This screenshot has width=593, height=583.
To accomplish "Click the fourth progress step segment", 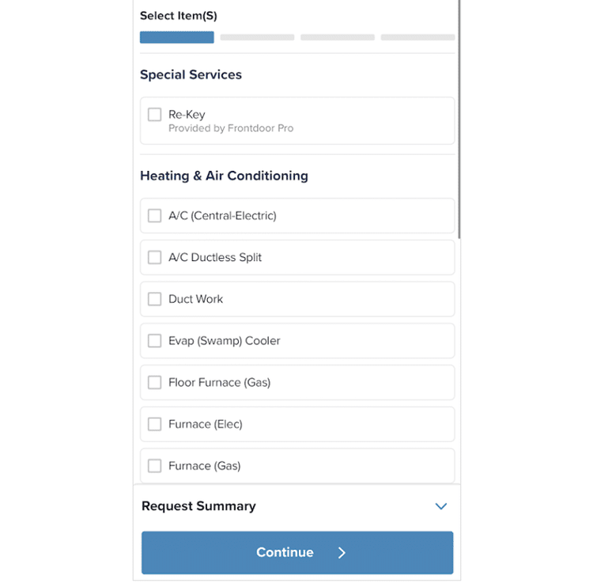I will [417, 37].
